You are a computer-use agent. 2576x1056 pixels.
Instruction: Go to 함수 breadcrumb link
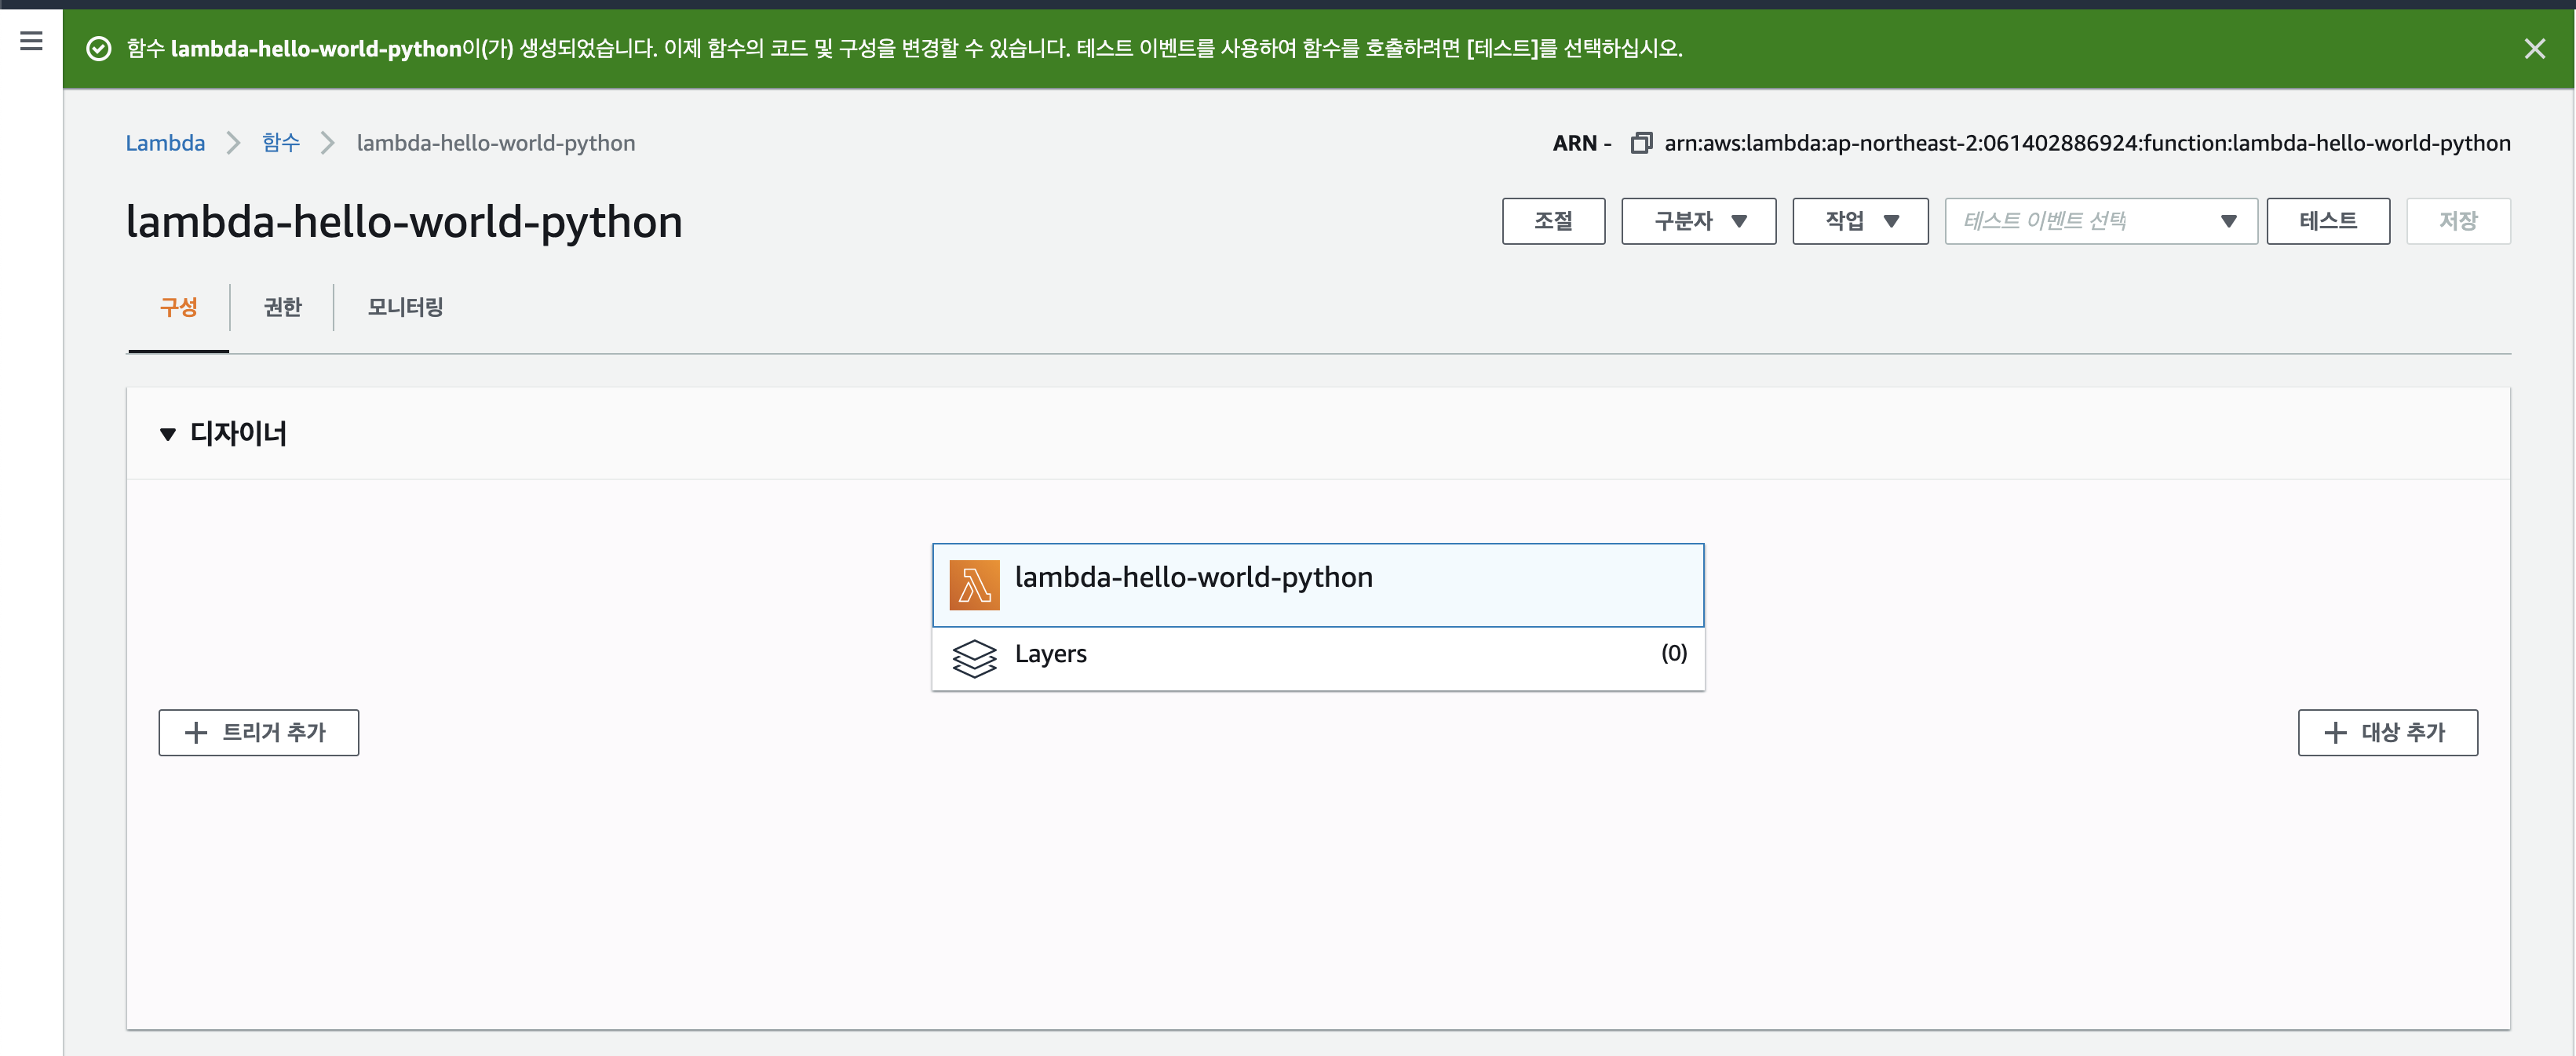[x=280, y=143]
